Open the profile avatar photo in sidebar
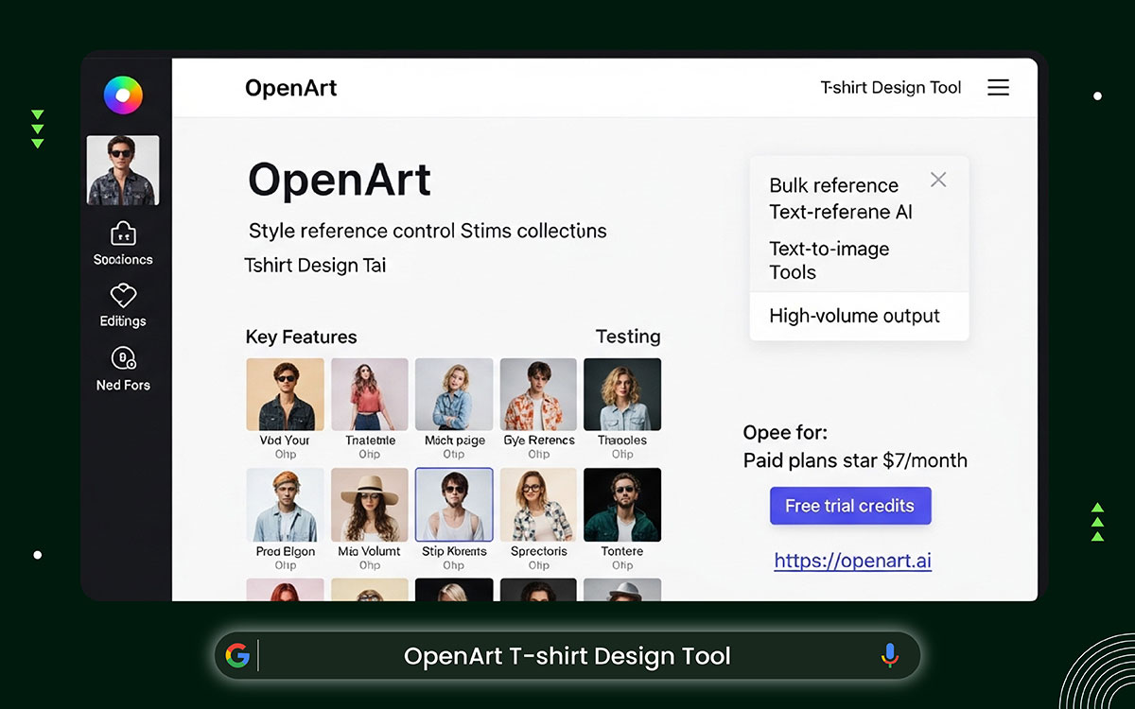1135x709 pixels. click(x=122, y=170)
